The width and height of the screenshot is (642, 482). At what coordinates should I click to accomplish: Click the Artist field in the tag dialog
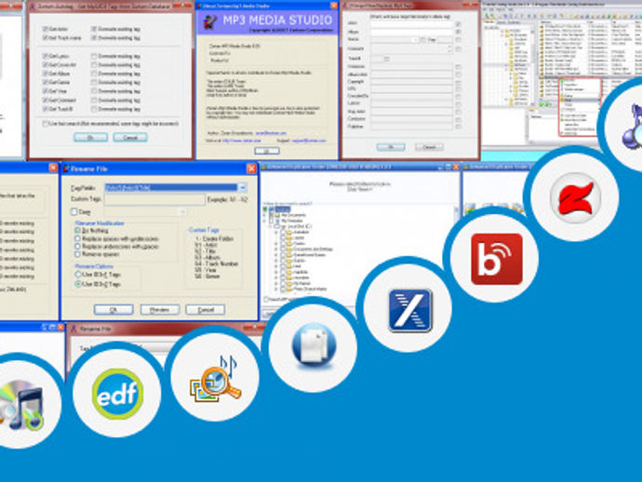(x=411, y=24)
